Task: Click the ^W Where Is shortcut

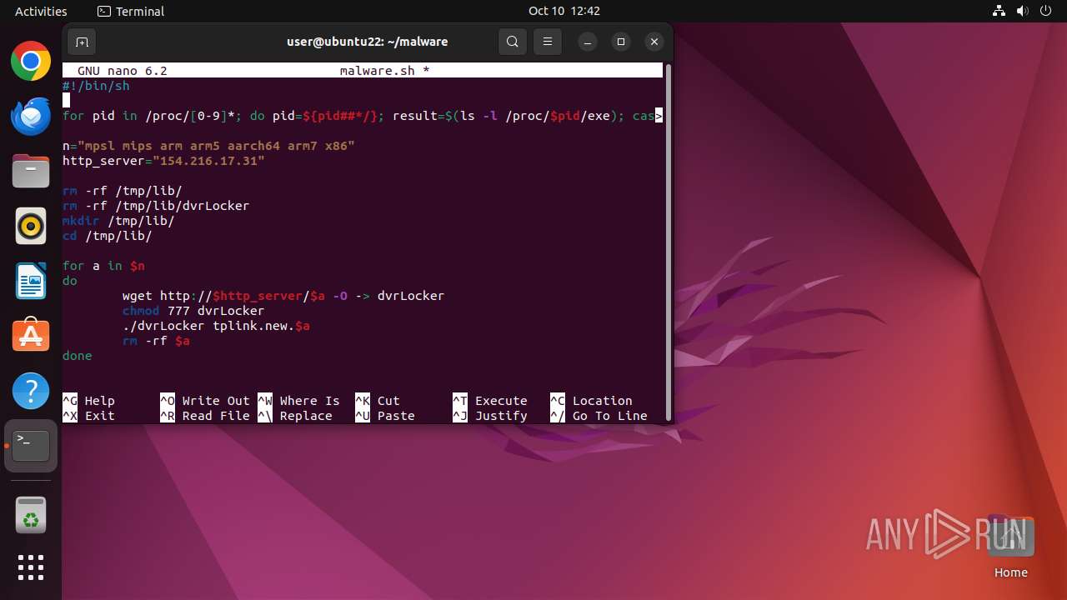Action: point(298,401)
